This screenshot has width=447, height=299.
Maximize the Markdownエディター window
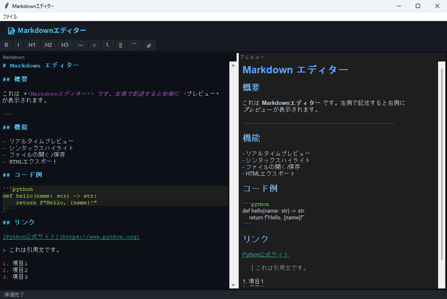tap(417, 6)
